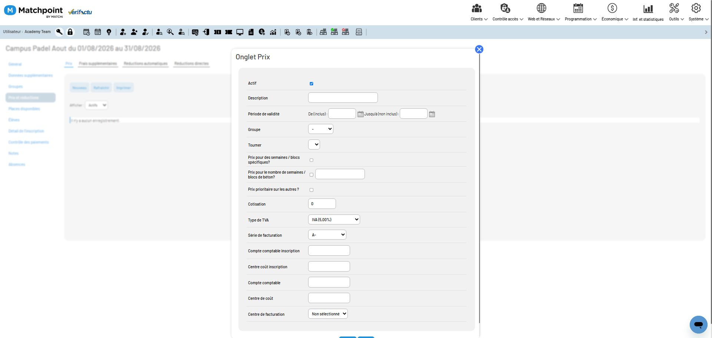Click the magnifier over person icon

point(170,32)
